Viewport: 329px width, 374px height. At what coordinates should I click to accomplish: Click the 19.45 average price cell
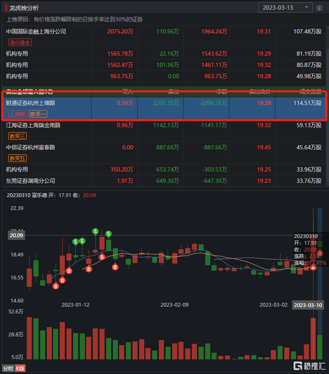pyautogui.click(x=264, y=147)
